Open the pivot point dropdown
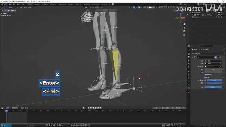 point(93,7)
